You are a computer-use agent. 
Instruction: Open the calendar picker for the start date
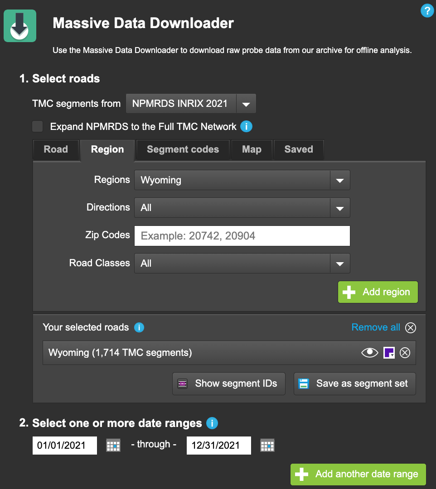(113, 445)
